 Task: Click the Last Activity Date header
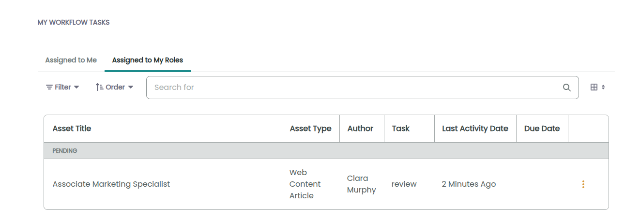click(475, 129)
